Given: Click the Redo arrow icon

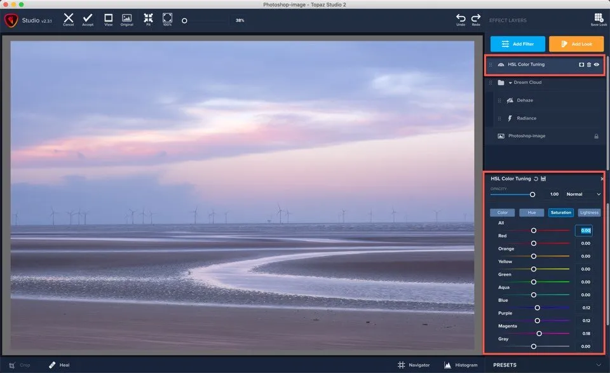Looking at the screenshot, I should (x=476, y=18).
